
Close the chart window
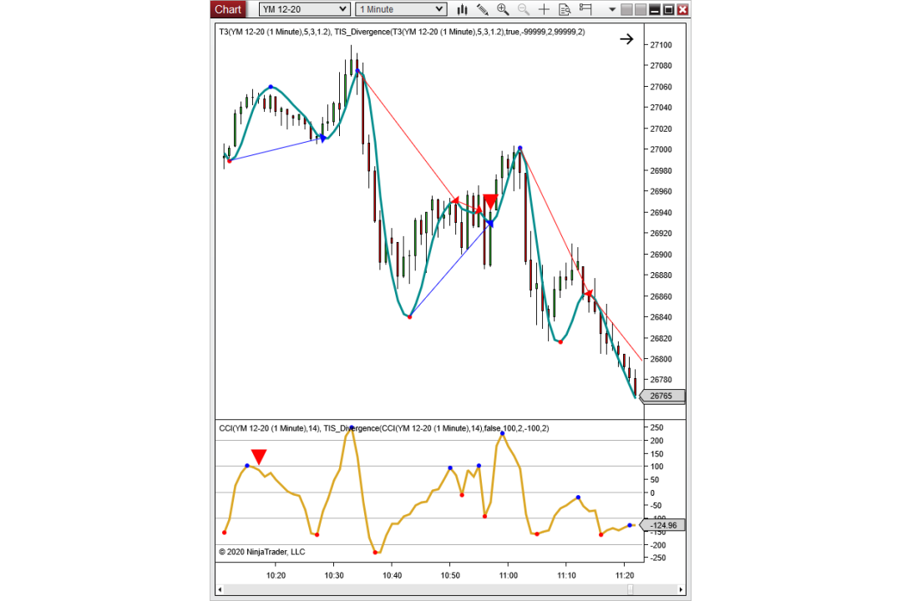pos(683,9)
